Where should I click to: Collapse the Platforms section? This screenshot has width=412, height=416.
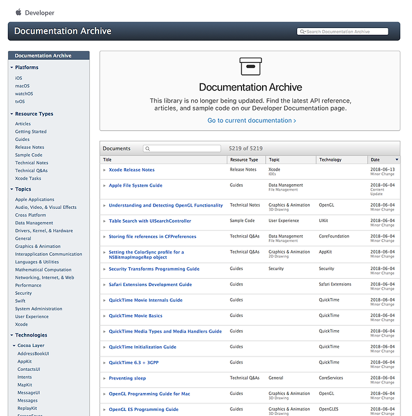click(x=11, y=68)
